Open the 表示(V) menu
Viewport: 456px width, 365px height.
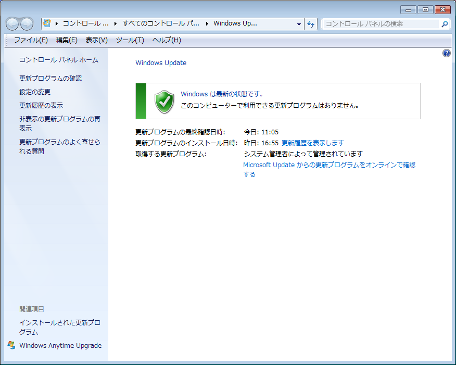96,40
